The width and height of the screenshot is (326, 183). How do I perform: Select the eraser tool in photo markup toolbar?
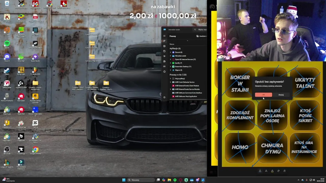point(278,171)
